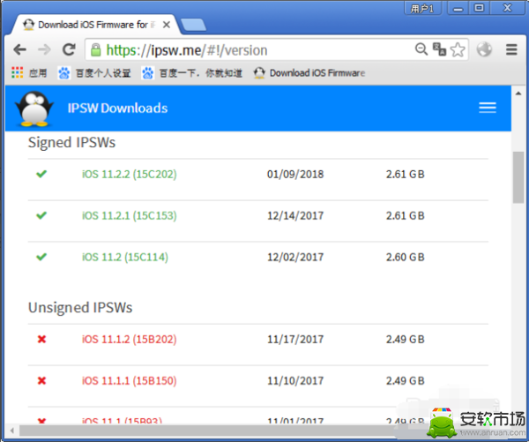Bookmark this page with the star icon
The width and height of the screenshot is (529, 442).
click(458, 50)
